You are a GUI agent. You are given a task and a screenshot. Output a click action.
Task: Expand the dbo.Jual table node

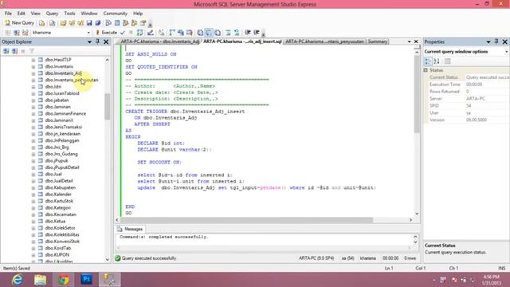(33, 175)
